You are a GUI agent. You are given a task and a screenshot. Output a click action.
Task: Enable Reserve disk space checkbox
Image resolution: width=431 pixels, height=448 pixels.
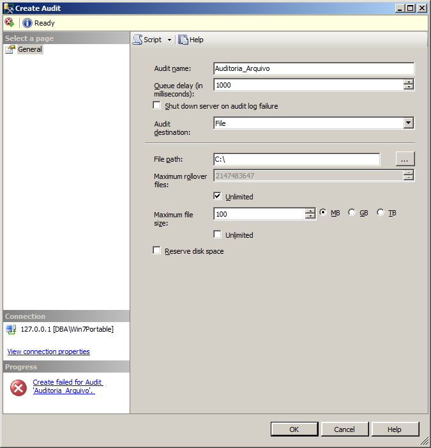pos(156,251)
